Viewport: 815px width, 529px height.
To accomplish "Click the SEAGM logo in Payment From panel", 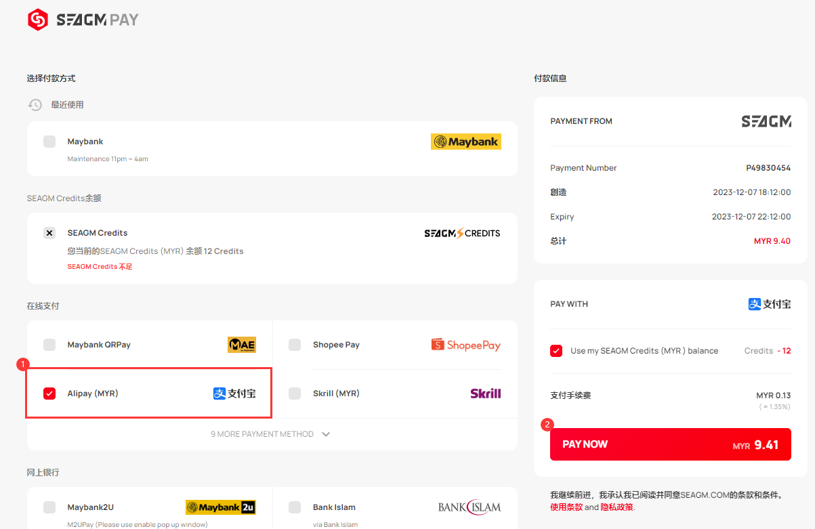I will (x=766, y=121).
